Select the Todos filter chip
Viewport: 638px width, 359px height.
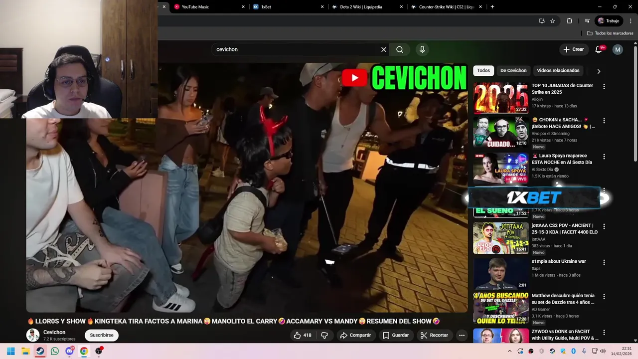pos(483,71)
